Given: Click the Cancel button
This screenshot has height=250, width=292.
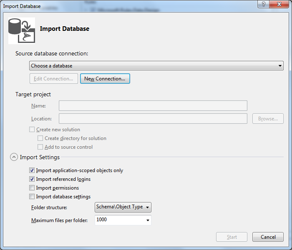Looking at the screenshot, I should pyautogui.click(x=268, y=237).
